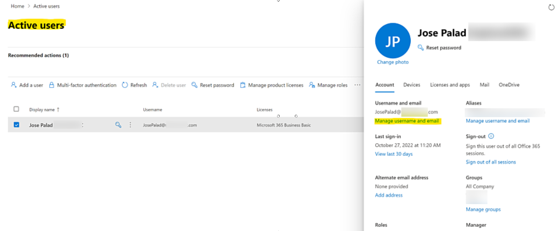
Task: Open the Licenses and apps tab
Action: tap(450, 85)
